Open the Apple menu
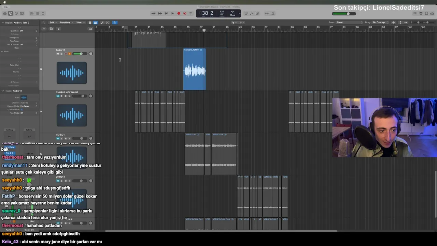This screenshot has height=246, width=437. (x=5, y=2)
